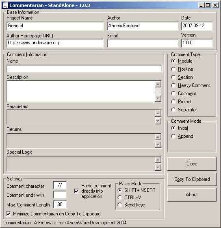Click the Close button below Comment Mode
This screenshot has width=221, height=228.
(192, 164)
